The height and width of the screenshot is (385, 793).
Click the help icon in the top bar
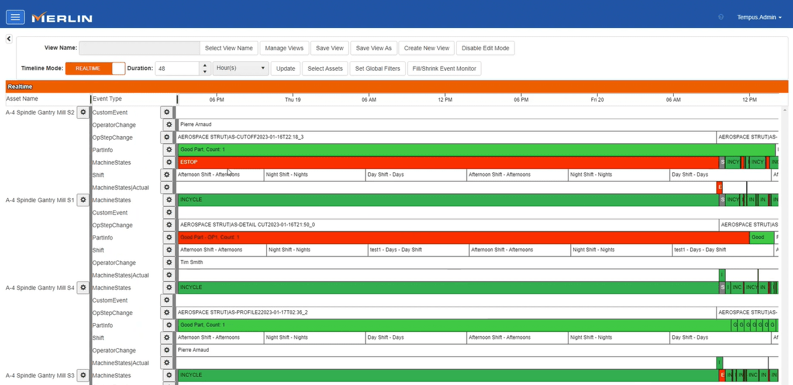pyautogui.click(x=720, y=17)
